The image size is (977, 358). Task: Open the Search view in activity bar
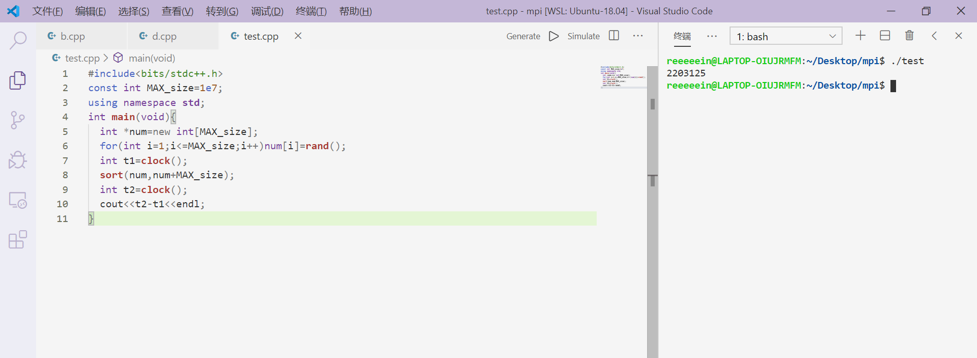[x=18, y=40]
